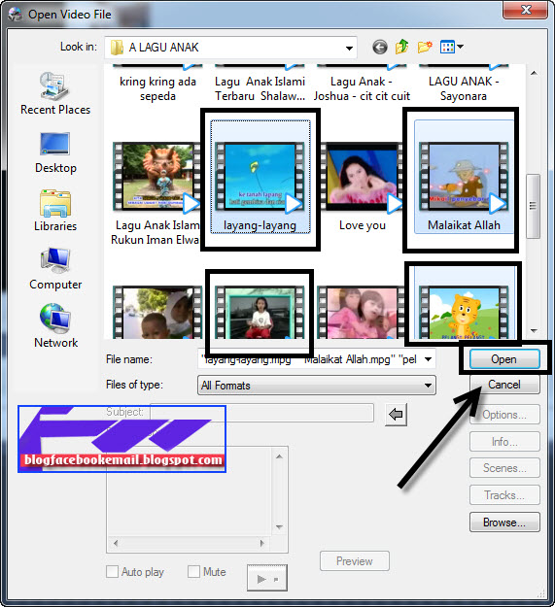Enable the Mute checkbox
Screen dimensions: 555x607
(x=193, y=572)
